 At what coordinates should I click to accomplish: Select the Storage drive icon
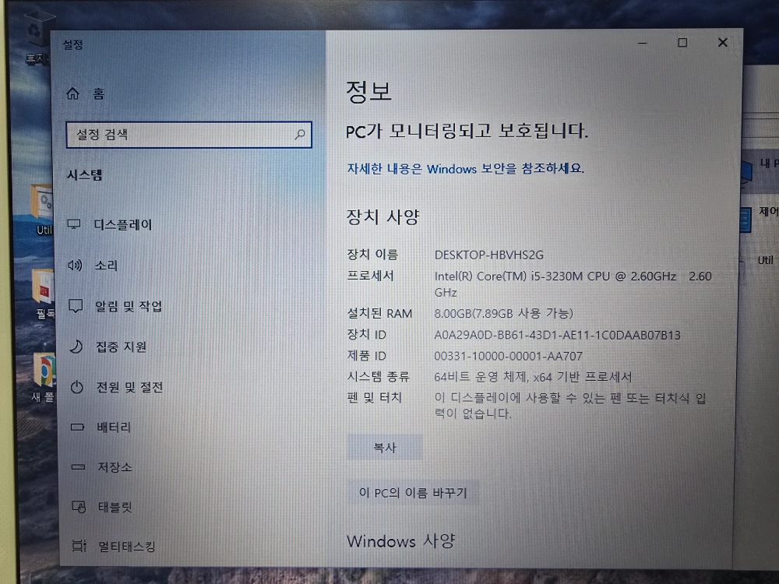[77, 467]
